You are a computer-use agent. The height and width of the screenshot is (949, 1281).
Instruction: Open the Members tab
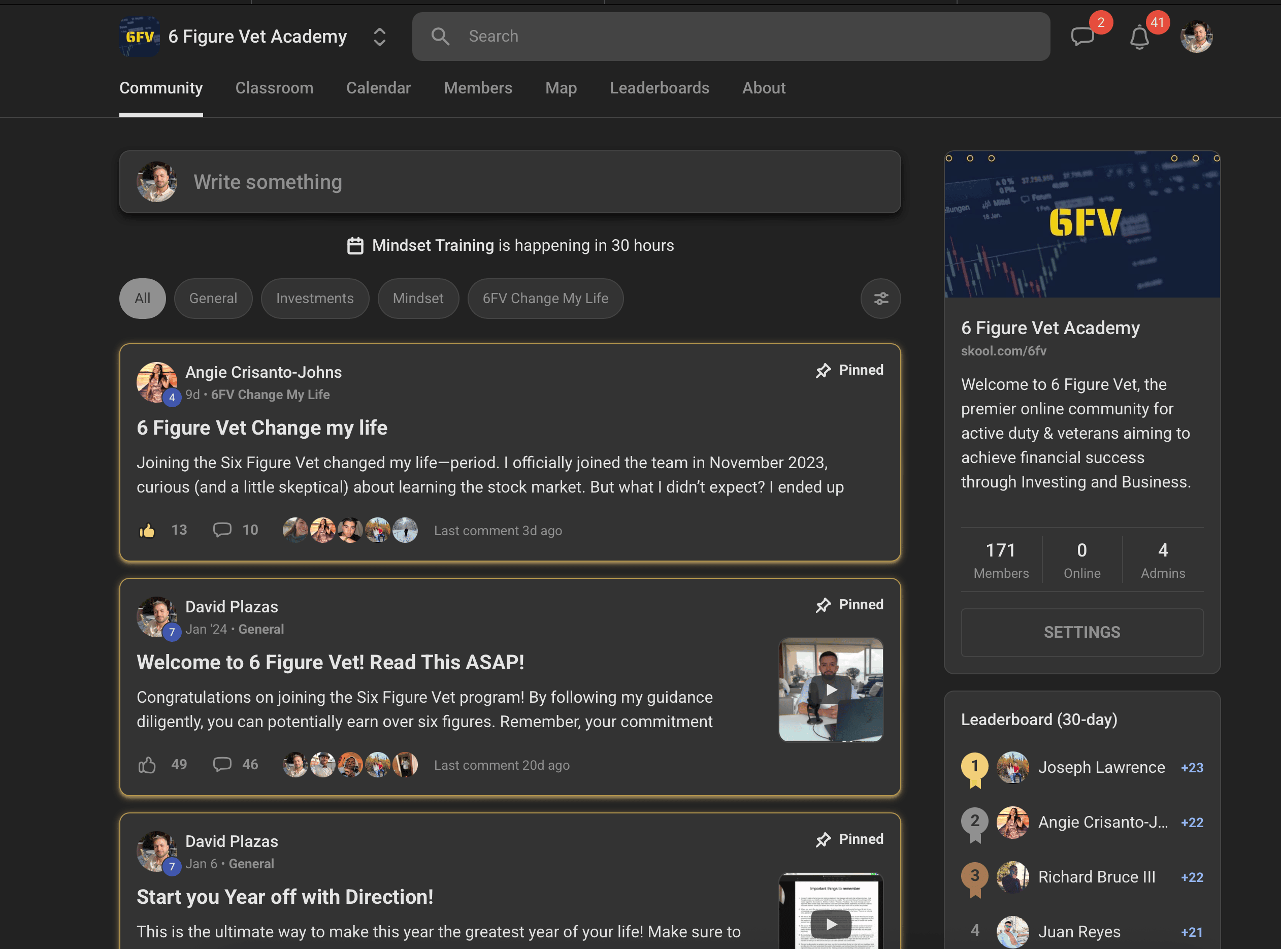478,88
